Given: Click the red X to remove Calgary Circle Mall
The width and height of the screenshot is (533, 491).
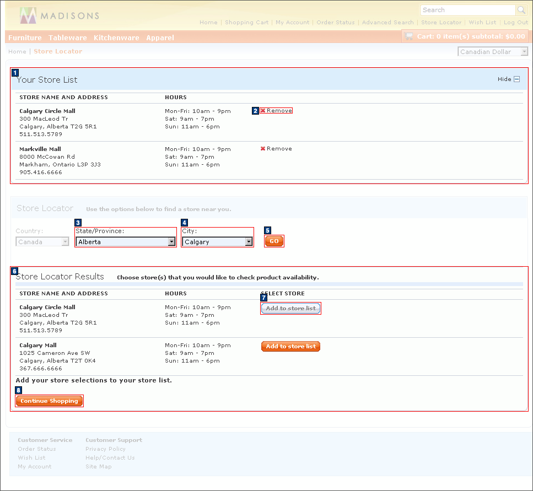Looking at the screenshot, I should coord(263,110).
